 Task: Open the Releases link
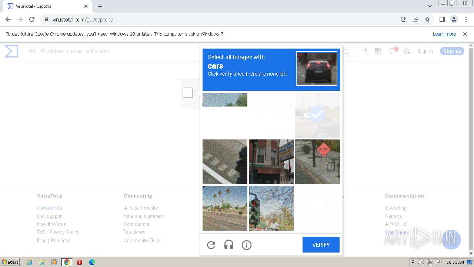click(x=61, y=240)
